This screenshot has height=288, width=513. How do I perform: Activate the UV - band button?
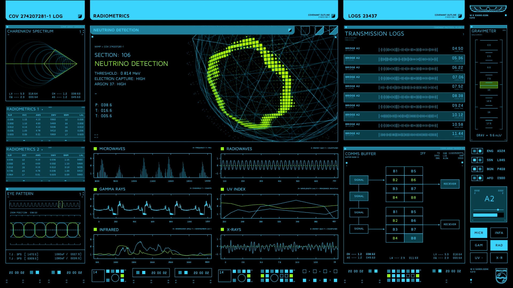point(479,258)
